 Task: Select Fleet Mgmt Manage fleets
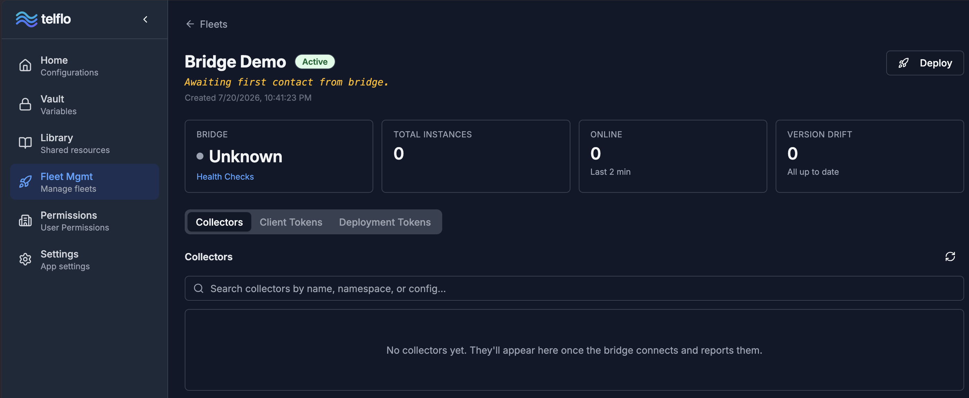pyautogui.click(x=84, y=182)
